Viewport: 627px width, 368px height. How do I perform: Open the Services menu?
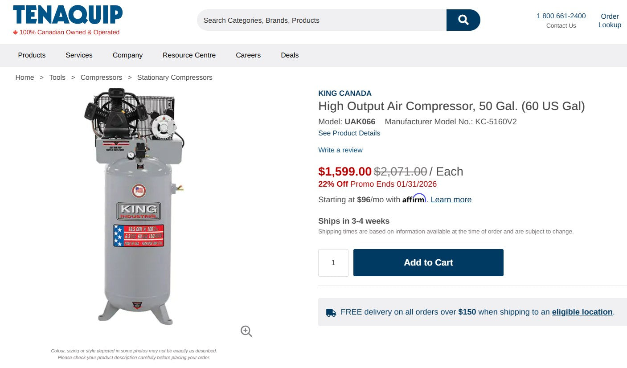coord(79,55)
